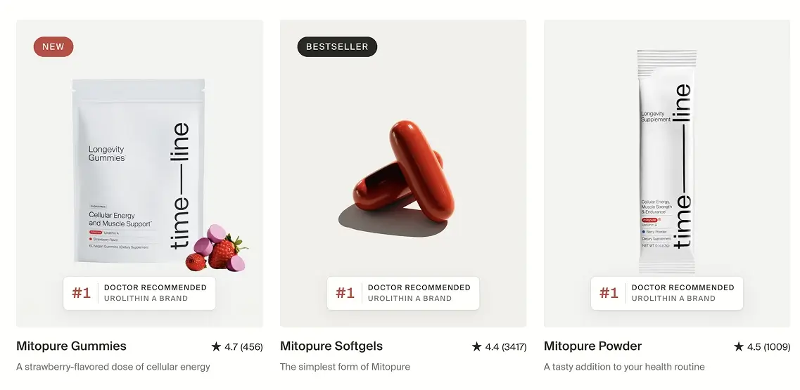Click the #1 icon on Softgels badge
This screenshot has width=800, height=390.
pos(345,293)
